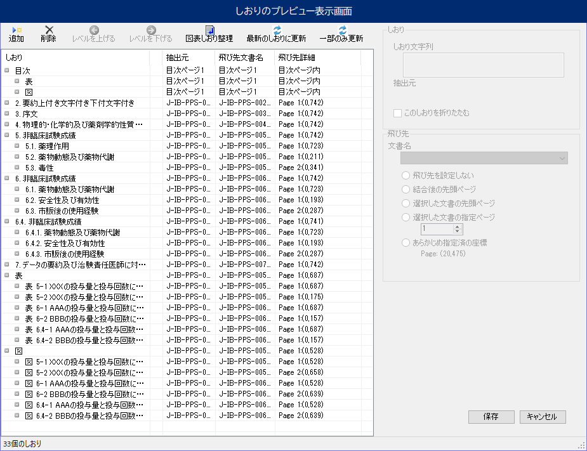This screenshot has height=451, width=587.
Task: Select the 表 5-1 XXXの投与量 bookmark
Action: click(84, 286)
